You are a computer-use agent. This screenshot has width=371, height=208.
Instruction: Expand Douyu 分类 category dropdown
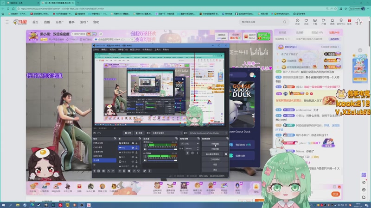[59, 22]
